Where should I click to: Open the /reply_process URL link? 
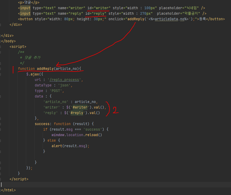(64, 80)
